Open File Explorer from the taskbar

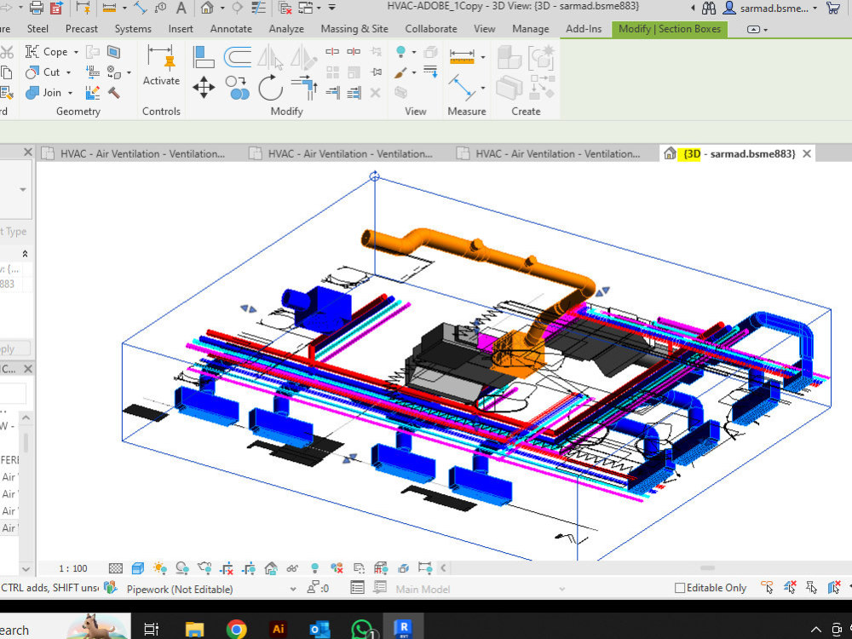point(194,630)
